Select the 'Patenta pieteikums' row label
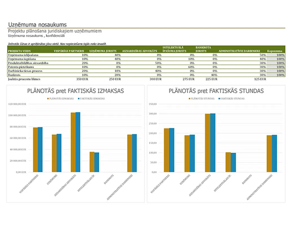The image size is (293, 225). 21,67
